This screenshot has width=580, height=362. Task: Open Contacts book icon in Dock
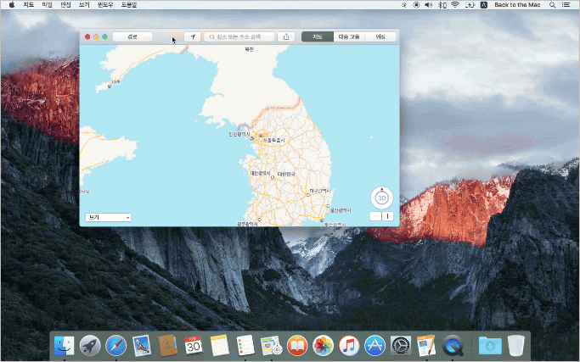(x=167, y=346)
